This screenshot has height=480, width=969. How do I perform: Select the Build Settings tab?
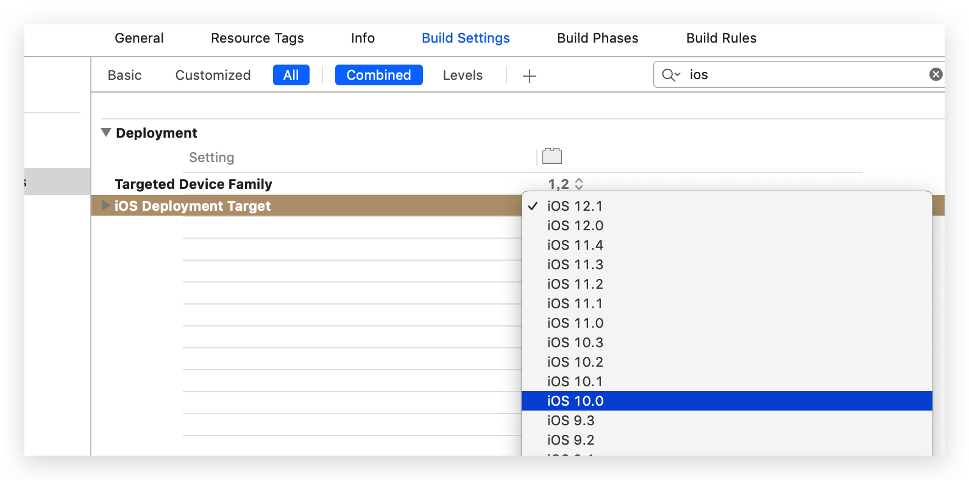(x=466, y=38)
